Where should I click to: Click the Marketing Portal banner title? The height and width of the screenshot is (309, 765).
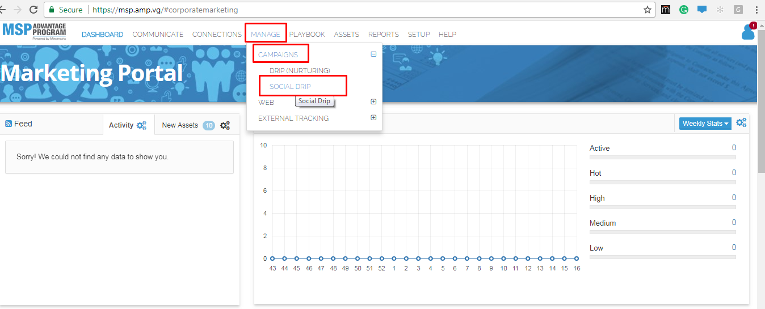tap(91, 73)
